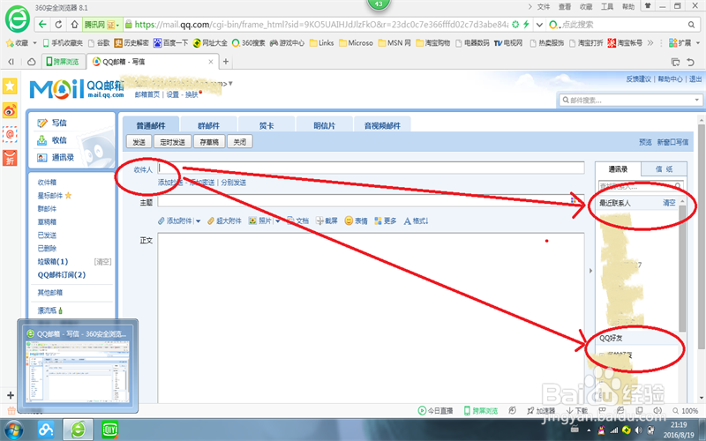Open the 添加附件 dropdown arrow

[x=198, y=221]
